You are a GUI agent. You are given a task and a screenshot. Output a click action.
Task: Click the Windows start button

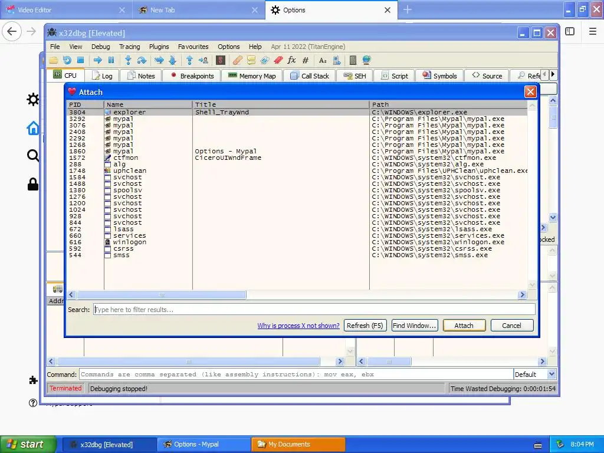pyautogui.click(x=28, y=444)
